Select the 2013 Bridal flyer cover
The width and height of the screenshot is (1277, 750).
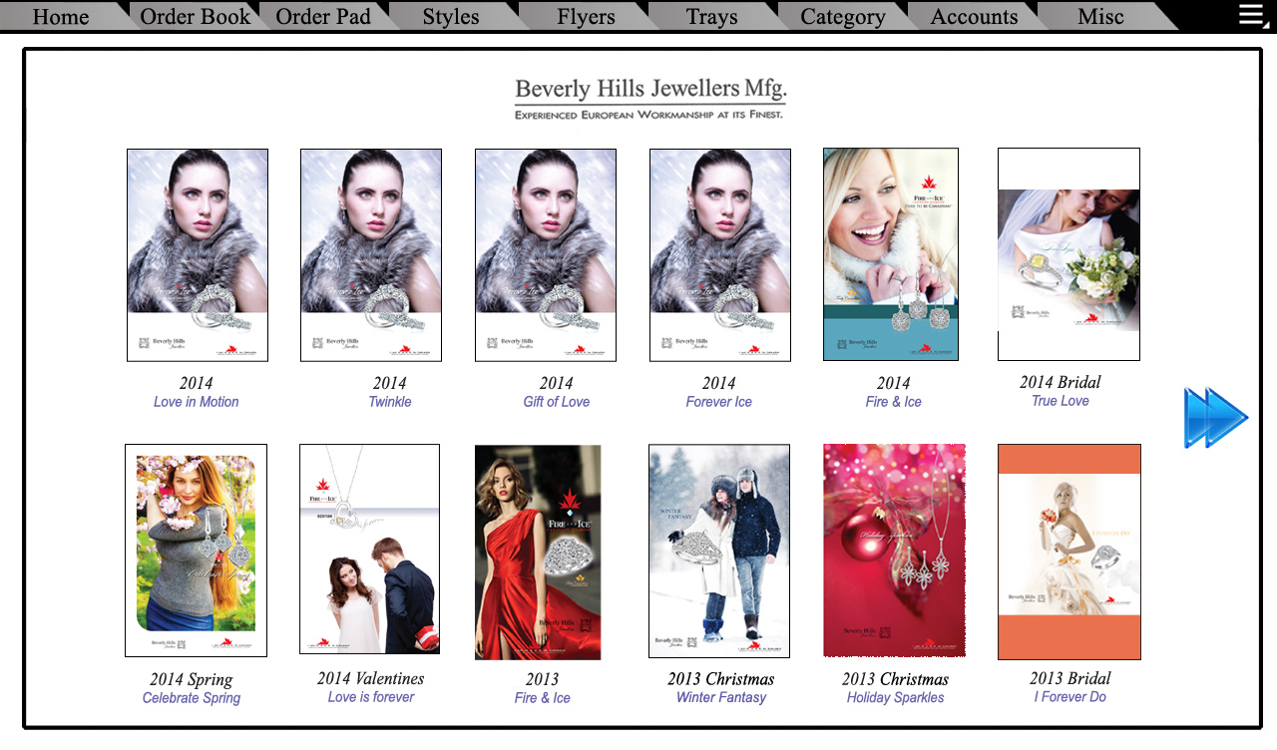point(1069,552)
